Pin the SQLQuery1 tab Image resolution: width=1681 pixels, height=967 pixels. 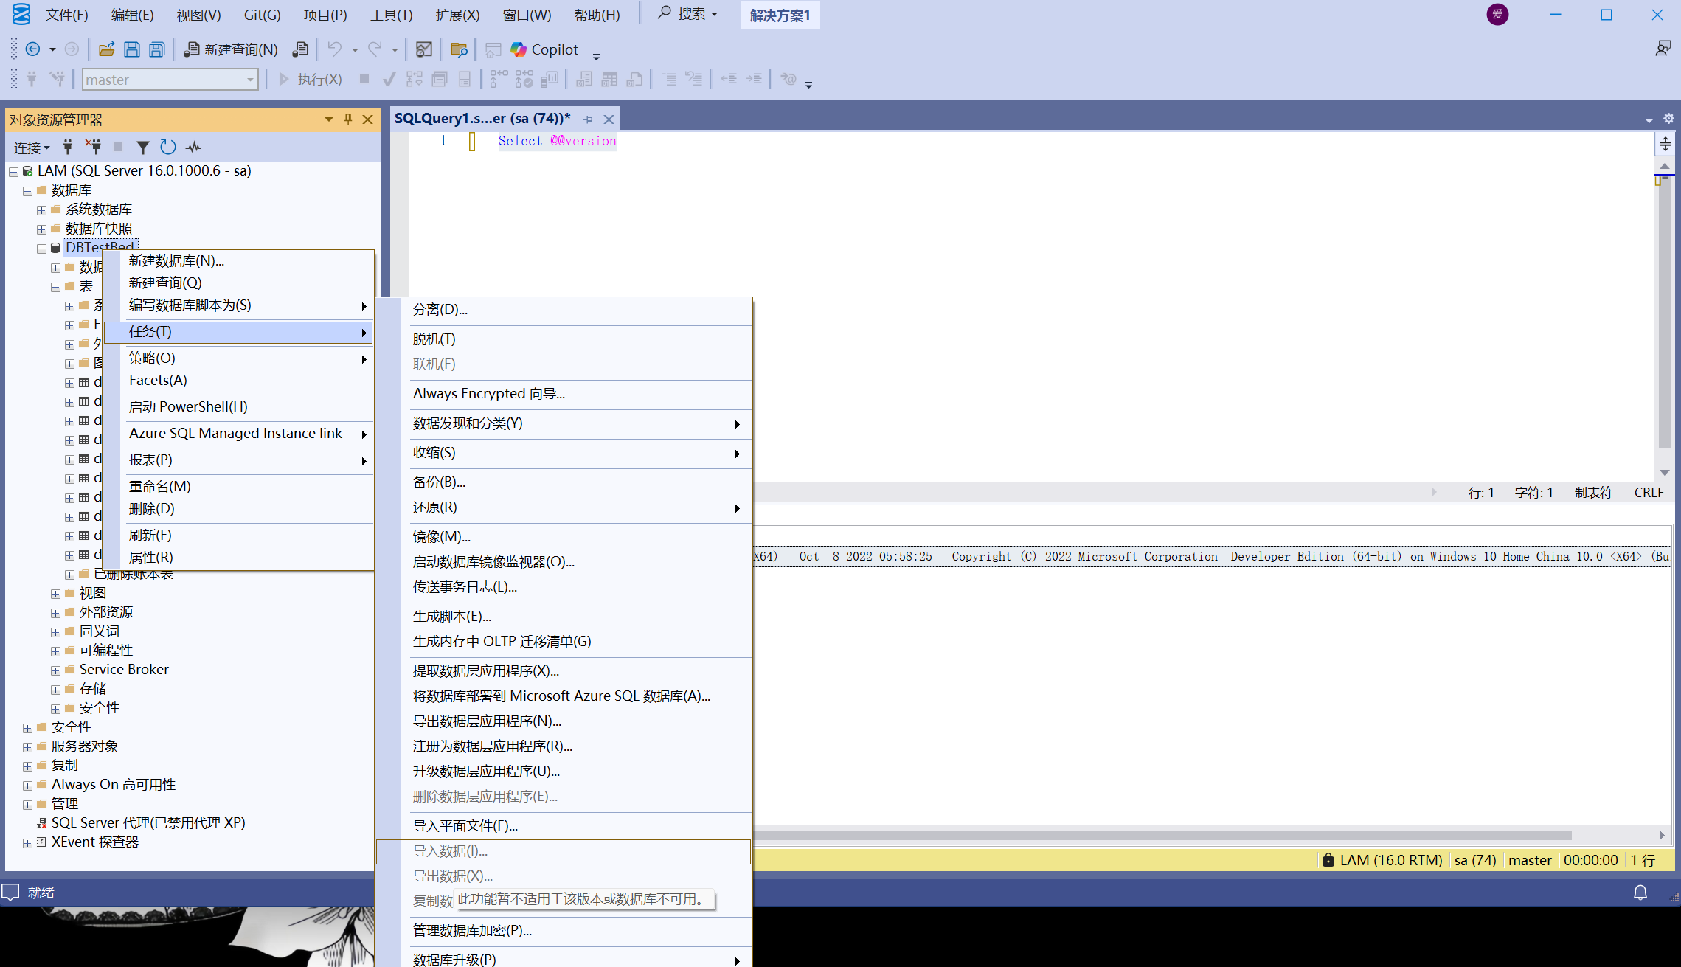click(588, 119)
